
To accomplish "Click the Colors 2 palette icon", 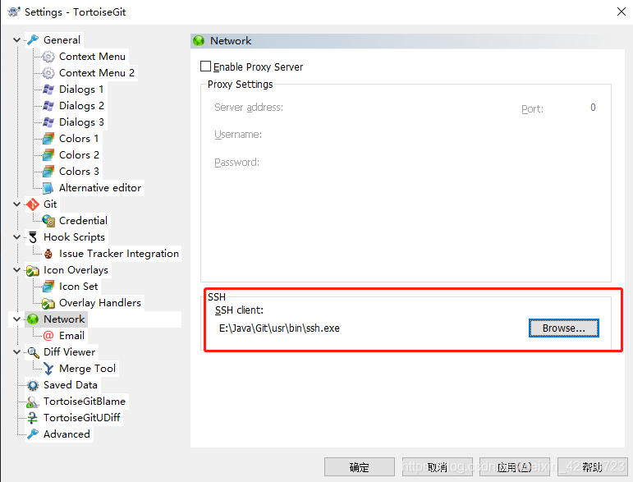I will click(x=48, y=155).
